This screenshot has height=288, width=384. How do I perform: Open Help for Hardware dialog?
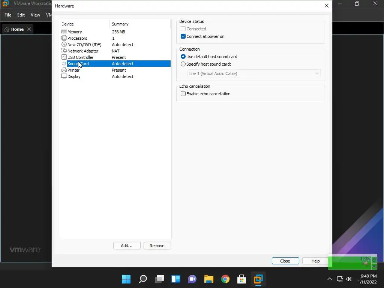pyautogui.click(x=315, y=261)
